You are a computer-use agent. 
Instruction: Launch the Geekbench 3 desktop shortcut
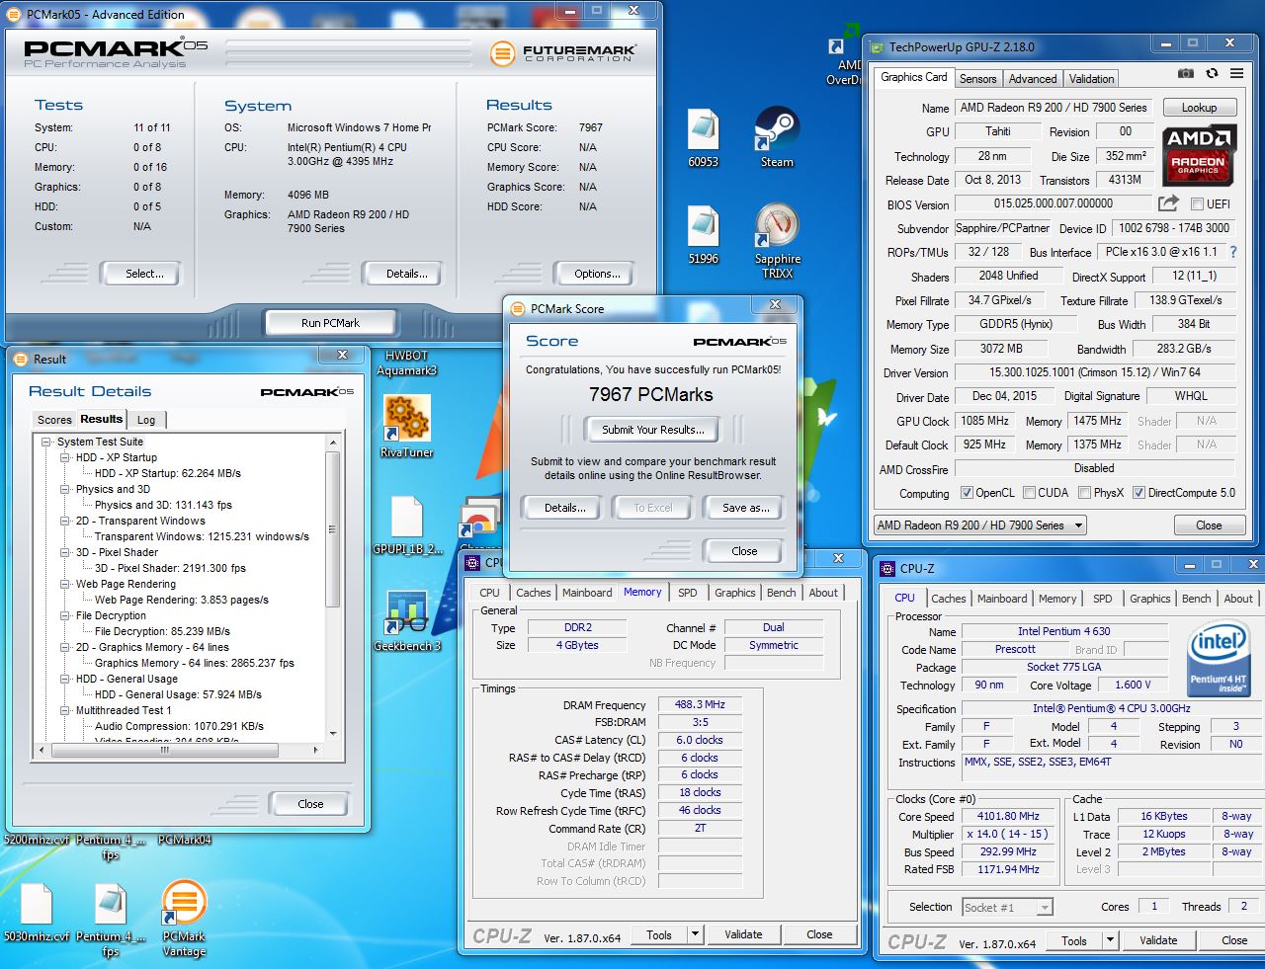pos(407,620)
